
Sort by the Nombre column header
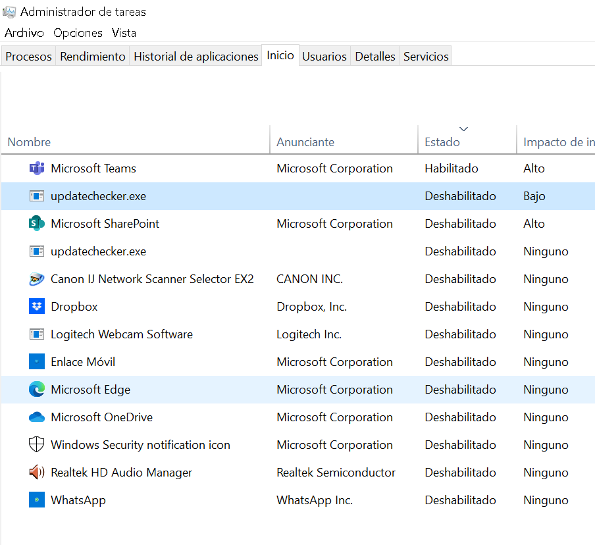coord(135,140)
